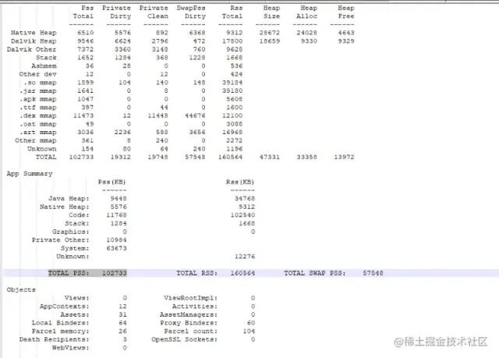The width and height of the screenshot is (499, 358).
Task: Click the "ViewRootImpl:" object label
Action: (x=191, y=298)
